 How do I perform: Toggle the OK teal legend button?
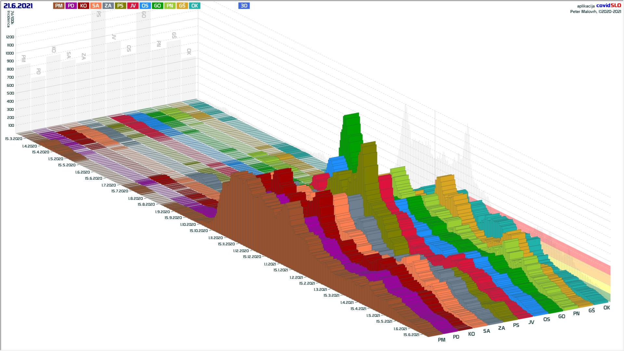click(x=194, y=6)
